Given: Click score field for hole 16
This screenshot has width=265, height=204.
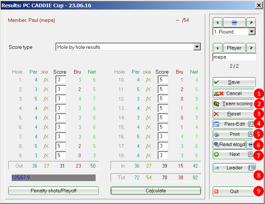Looking at the screenshot, I should (163, 136).
